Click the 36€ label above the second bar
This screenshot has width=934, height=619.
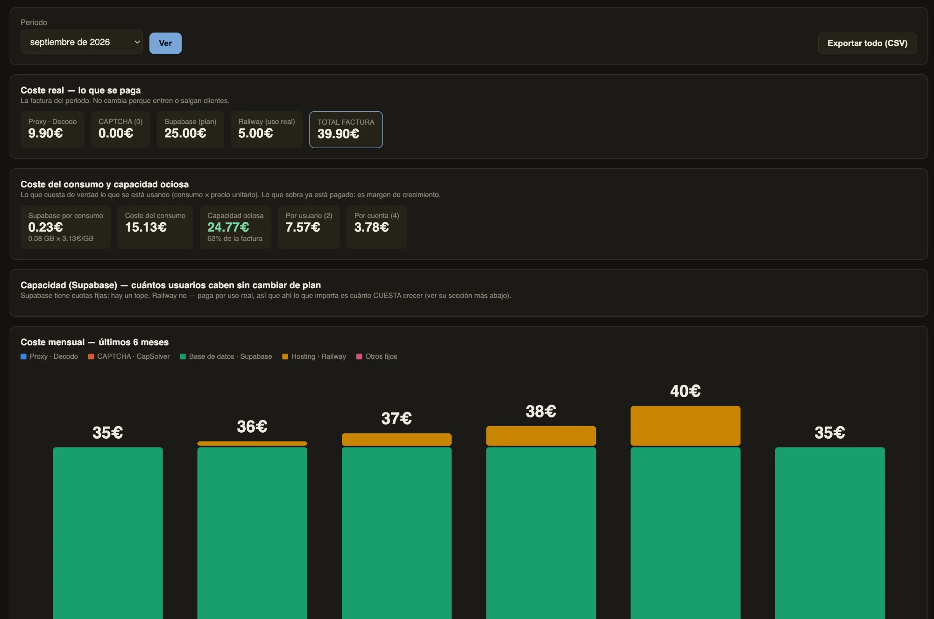252,427
